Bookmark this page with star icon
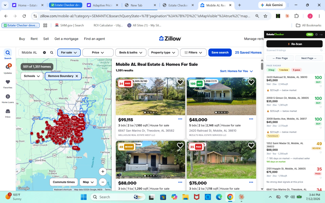The height and width of the screenshot is (203, 325). 265,16
